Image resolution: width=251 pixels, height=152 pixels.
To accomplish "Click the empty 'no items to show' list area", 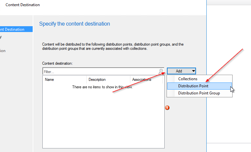I will (102, 113).
